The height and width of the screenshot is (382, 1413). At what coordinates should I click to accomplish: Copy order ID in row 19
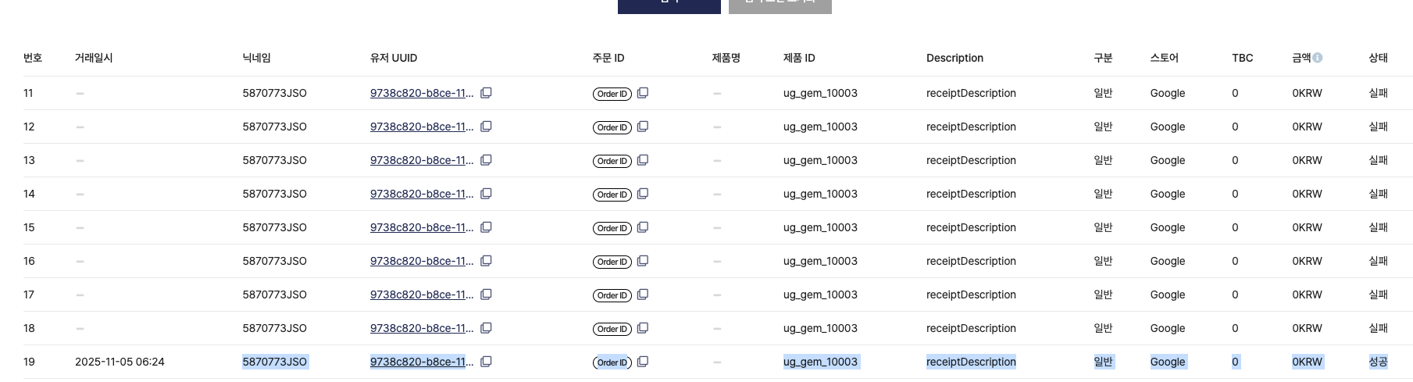pos(643,362)
